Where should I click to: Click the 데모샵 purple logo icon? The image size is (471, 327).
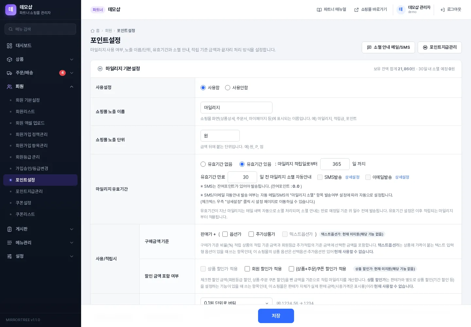click(x=11, y=9)
